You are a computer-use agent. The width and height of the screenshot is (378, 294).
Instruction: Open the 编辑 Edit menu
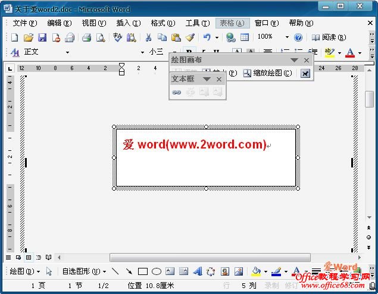click(x=60, y=23)
